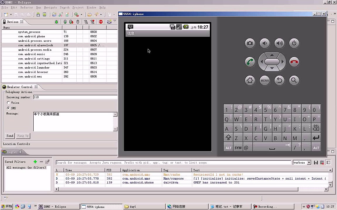
Task: Select the SMS radio button
Action: point(8,108)
